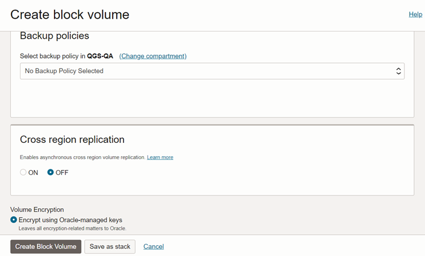Screen dimensions: 425x256
Task: Click the Backup policies section heading
Action: (x=54, y=36)
